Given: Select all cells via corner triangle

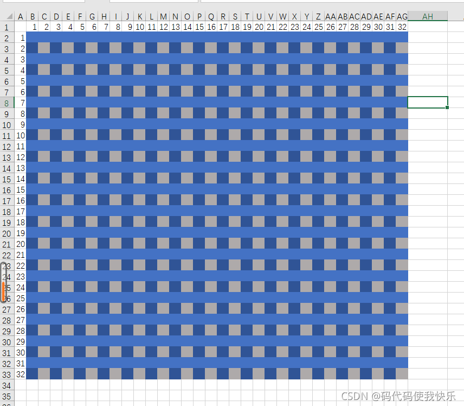Looking at the screenshot, I should (9, 16).
